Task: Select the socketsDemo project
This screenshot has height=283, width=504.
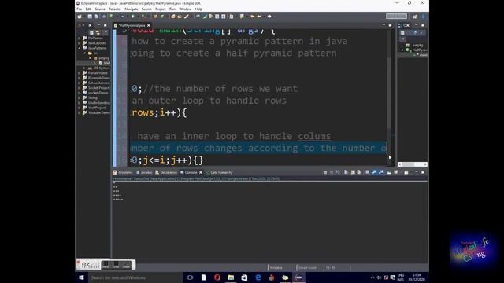Action: tap(96, 93)
